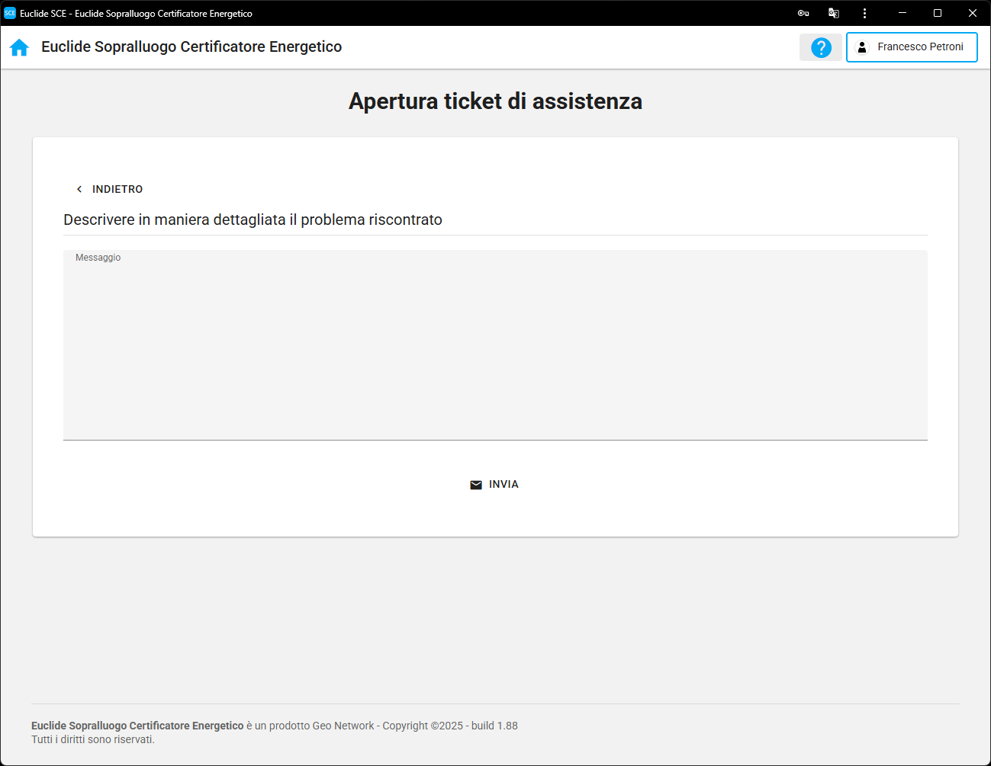Maximize the Euclide SCE window
This screenshot has width=991, height=766.
pos(938,13)
